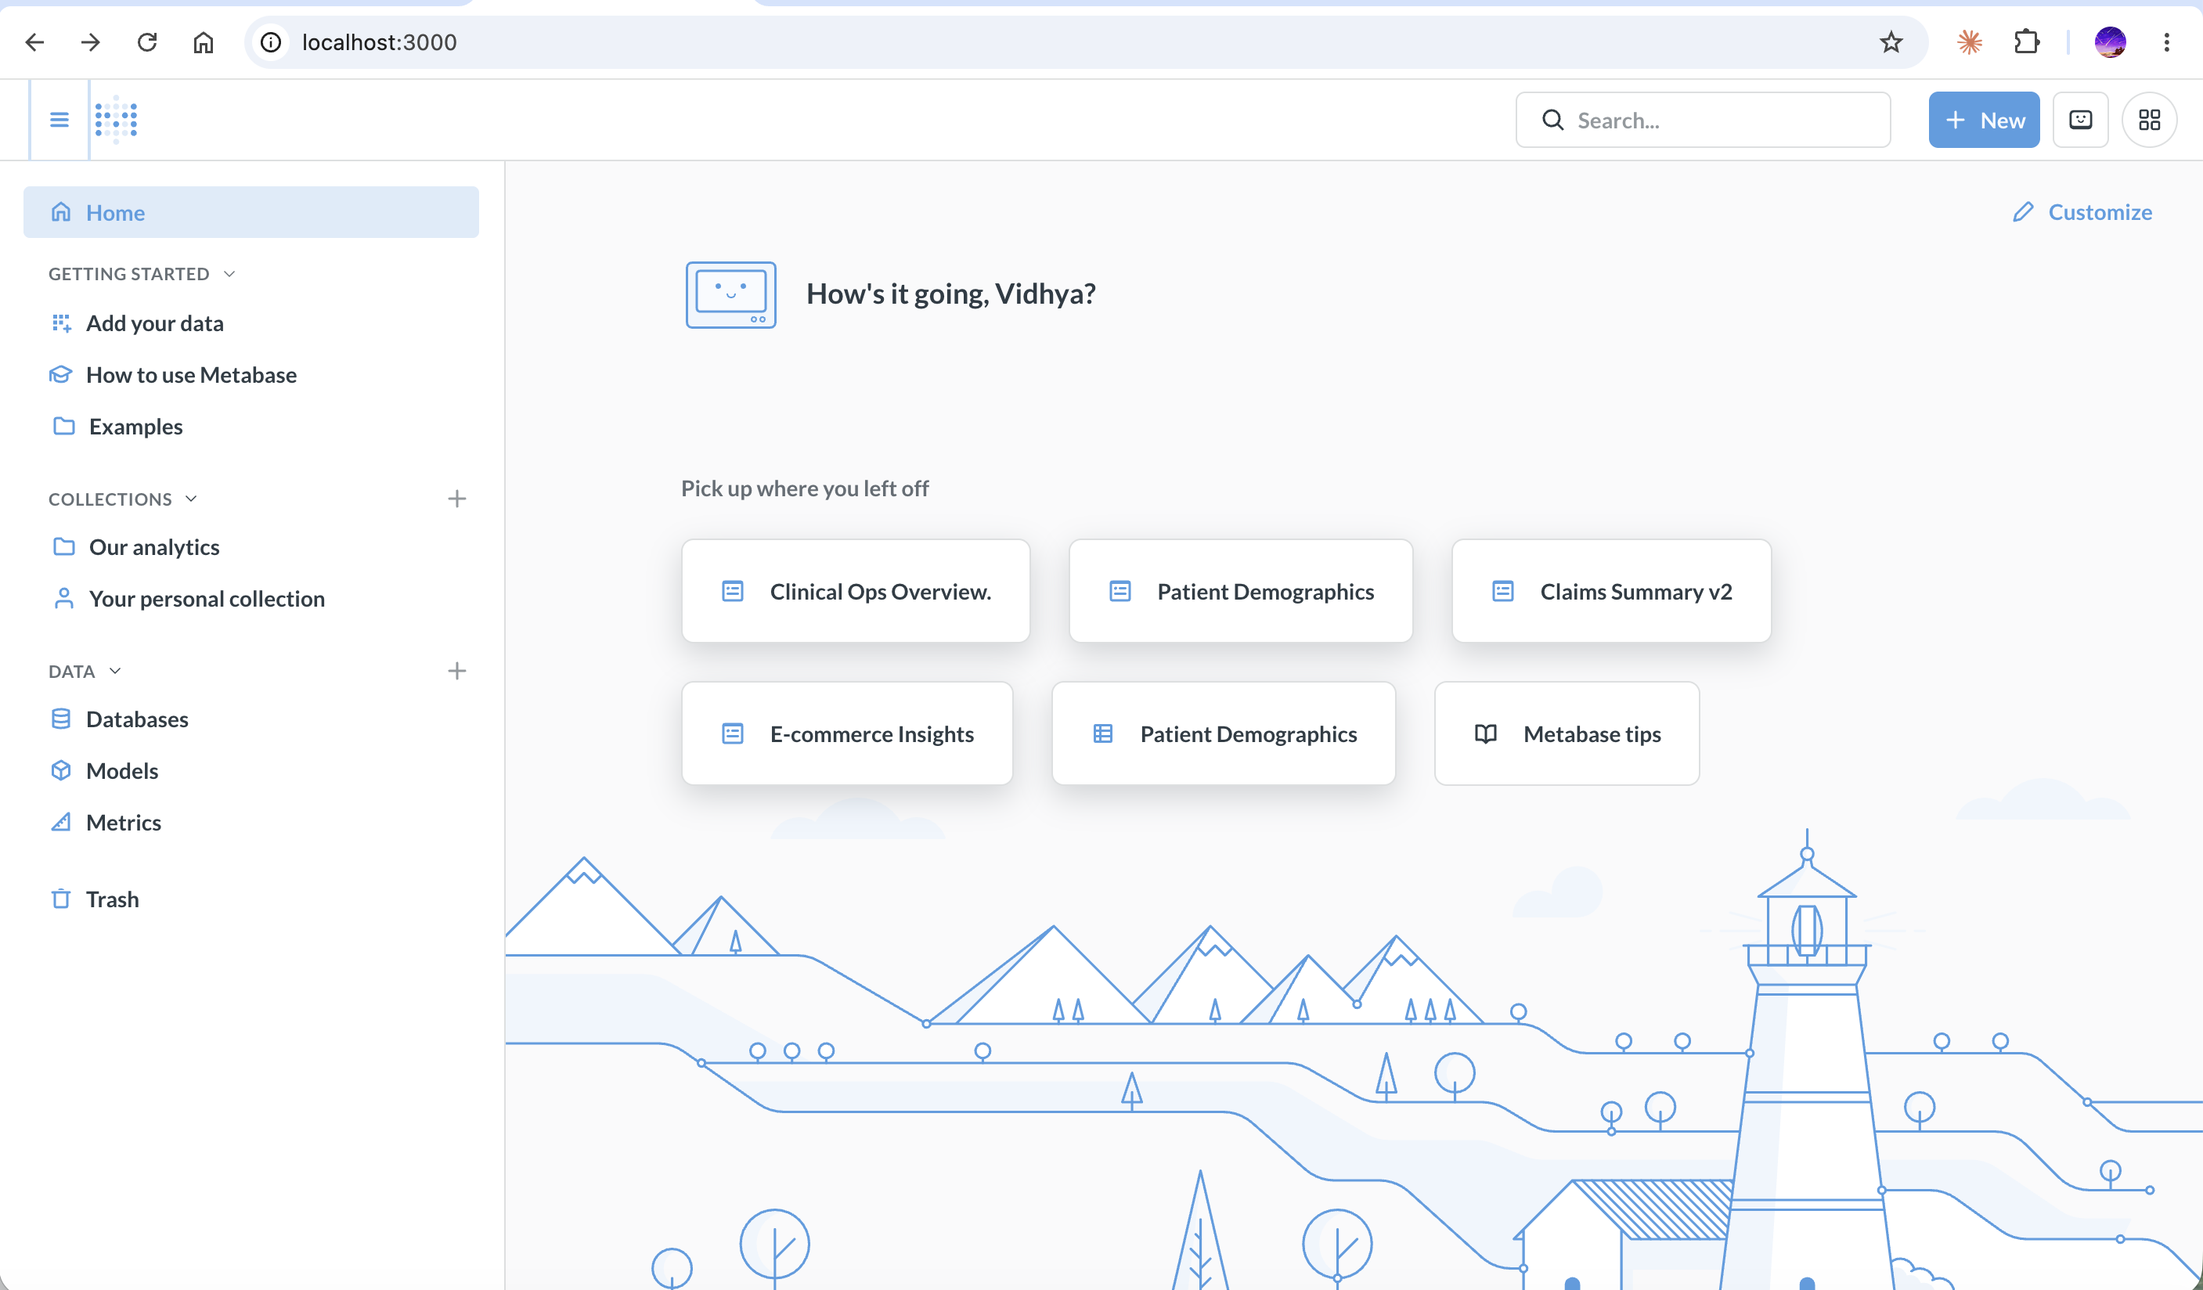The height and width of the screenshot is (1290, 2203).
Task: Open Patient Demographics table card next to E-commerce Insights
Action: pyautogui.click(x=1223, y=734)
